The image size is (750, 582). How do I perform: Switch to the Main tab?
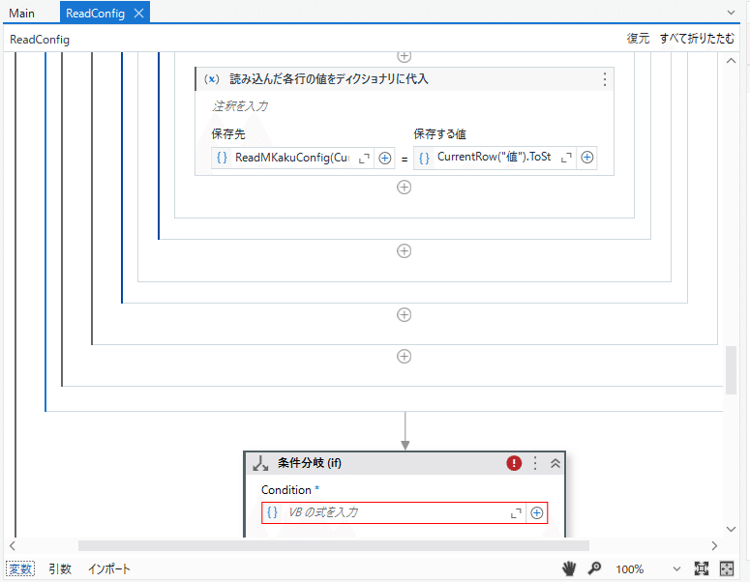click(x=21, y=14)
